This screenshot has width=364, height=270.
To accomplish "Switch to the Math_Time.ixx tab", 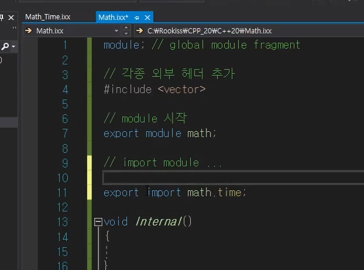I will tap(48, 17).
